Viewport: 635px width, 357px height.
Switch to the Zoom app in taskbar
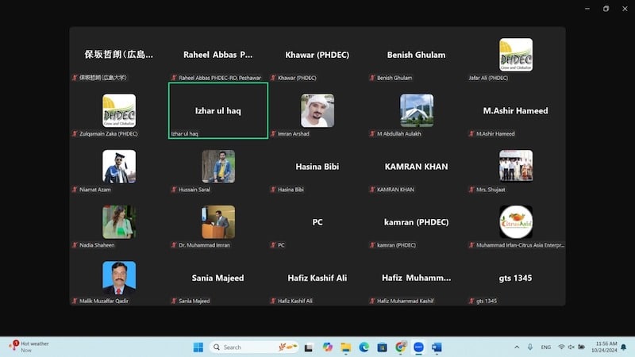[418, 347]
